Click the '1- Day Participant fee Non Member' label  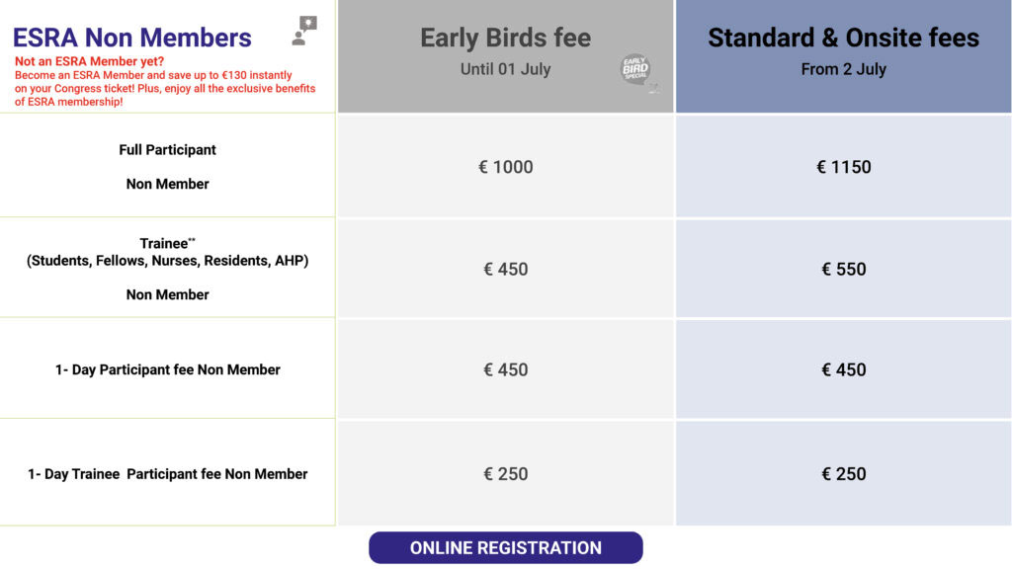point(167,369)
